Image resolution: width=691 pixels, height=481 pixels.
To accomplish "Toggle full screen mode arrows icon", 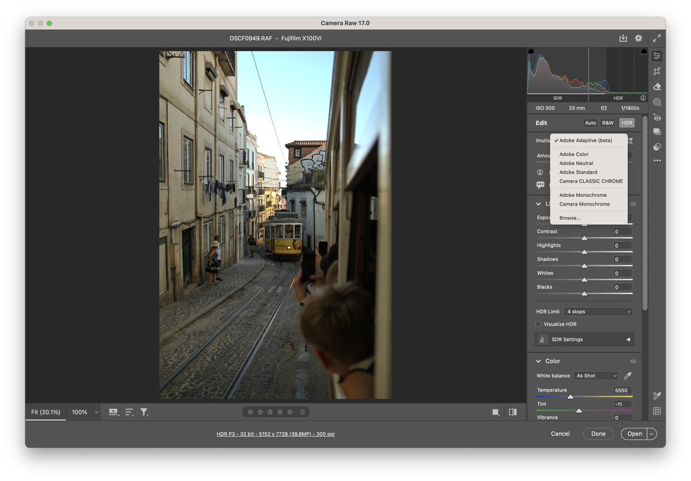I will 657,38.
